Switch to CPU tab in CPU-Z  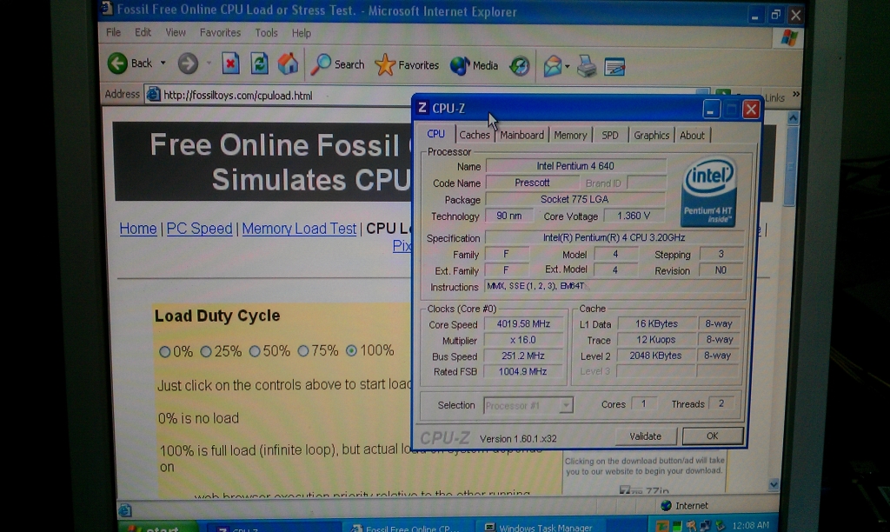(x=436, y=134)
